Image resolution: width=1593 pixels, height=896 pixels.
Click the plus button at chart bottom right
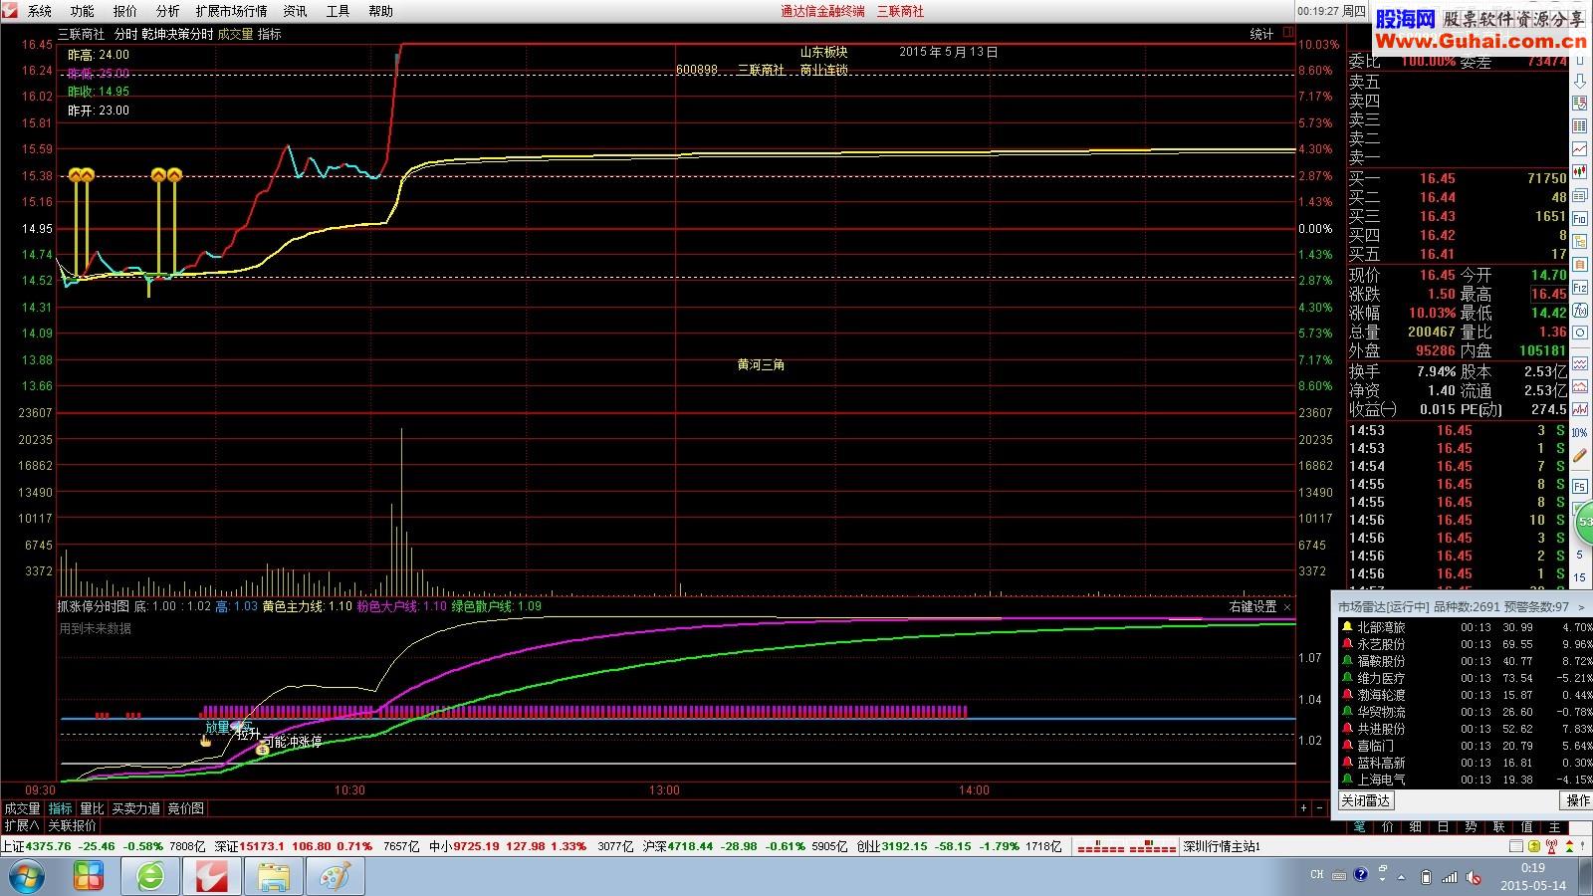pos(1303,808)
